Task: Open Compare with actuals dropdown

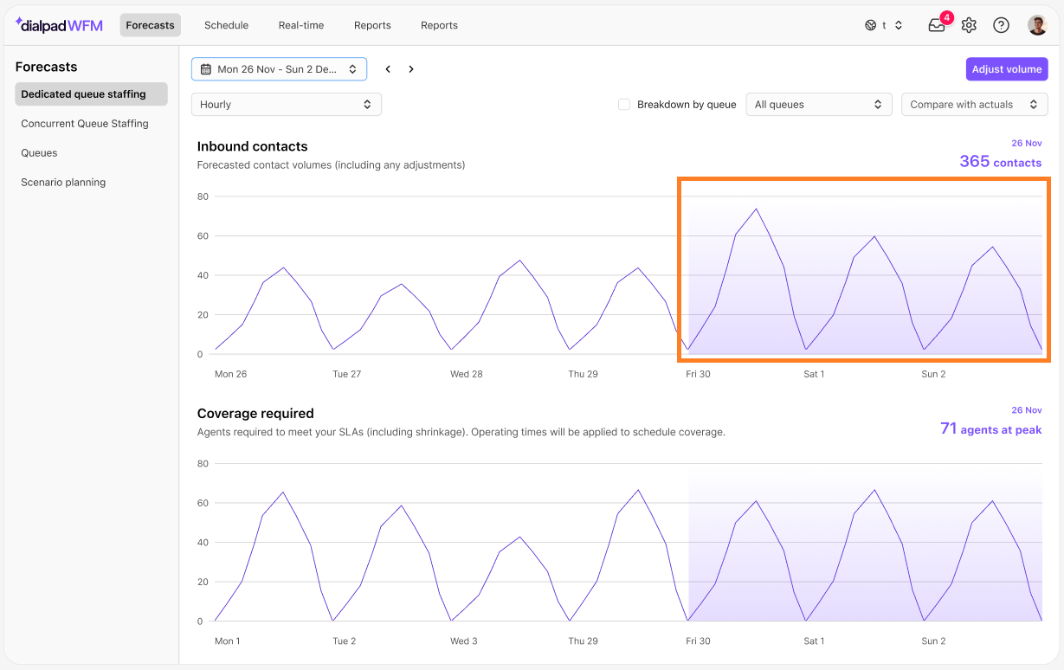Action: tap(975, 105)
